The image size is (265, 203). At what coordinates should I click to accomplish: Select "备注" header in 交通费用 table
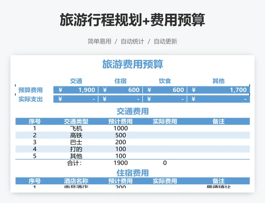coord(218,121)
